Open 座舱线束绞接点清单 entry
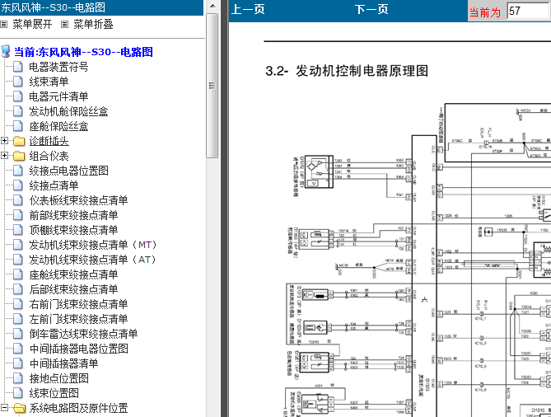The height and width of the screenshot is (417, 551). pyautogui.click(x=73, y=274)
